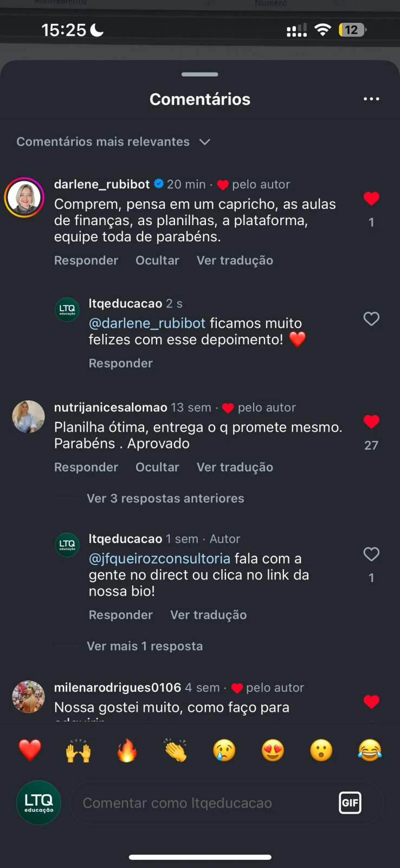Open @jfqueirozconsultoria profile link
The width and height of the screenshot is (400, 868).
(159, 558)
